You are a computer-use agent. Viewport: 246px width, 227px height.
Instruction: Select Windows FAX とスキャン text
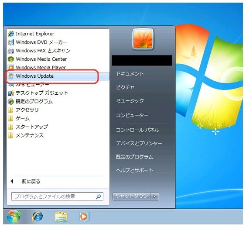(43, 51)
